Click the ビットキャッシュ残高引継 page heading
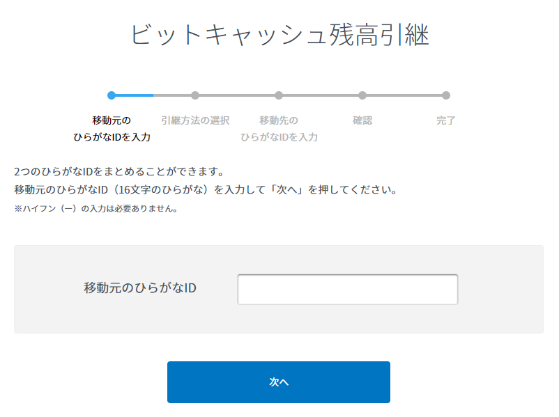559x417 pixels. [279, 35]
